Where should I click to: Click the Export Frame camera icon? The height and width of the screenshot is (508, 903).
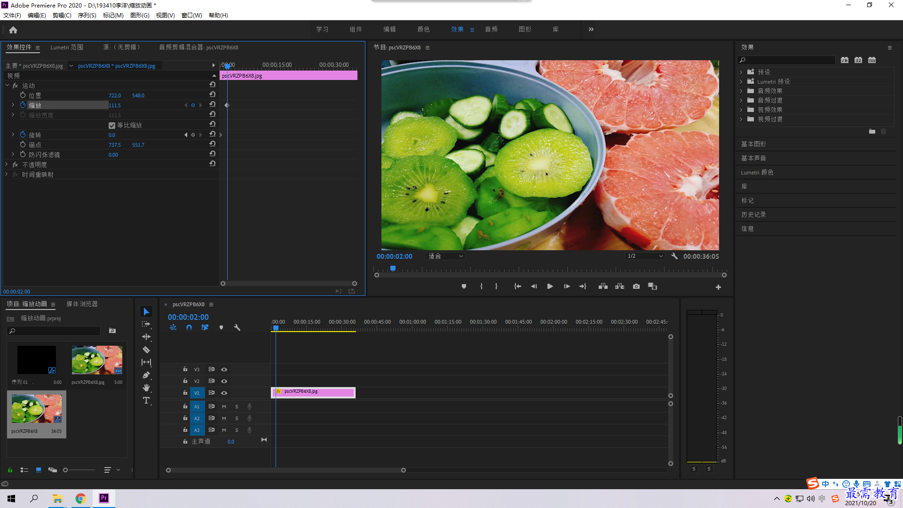pos(636,286)
